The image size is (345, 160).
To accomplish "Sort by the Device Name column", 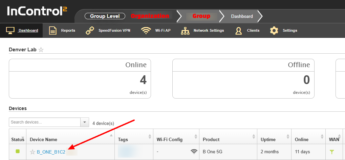I will tap(70, 136).
